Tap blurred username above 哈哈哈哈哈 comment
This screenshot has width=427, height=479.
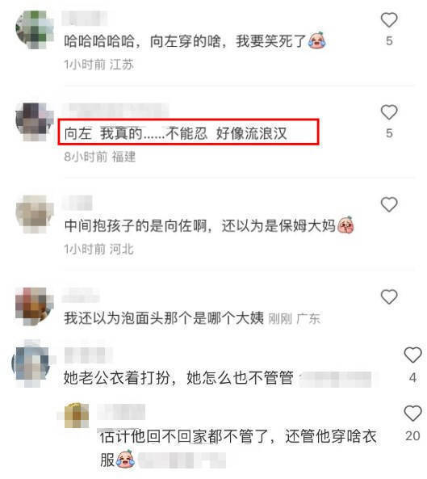(x=84, y=18)
